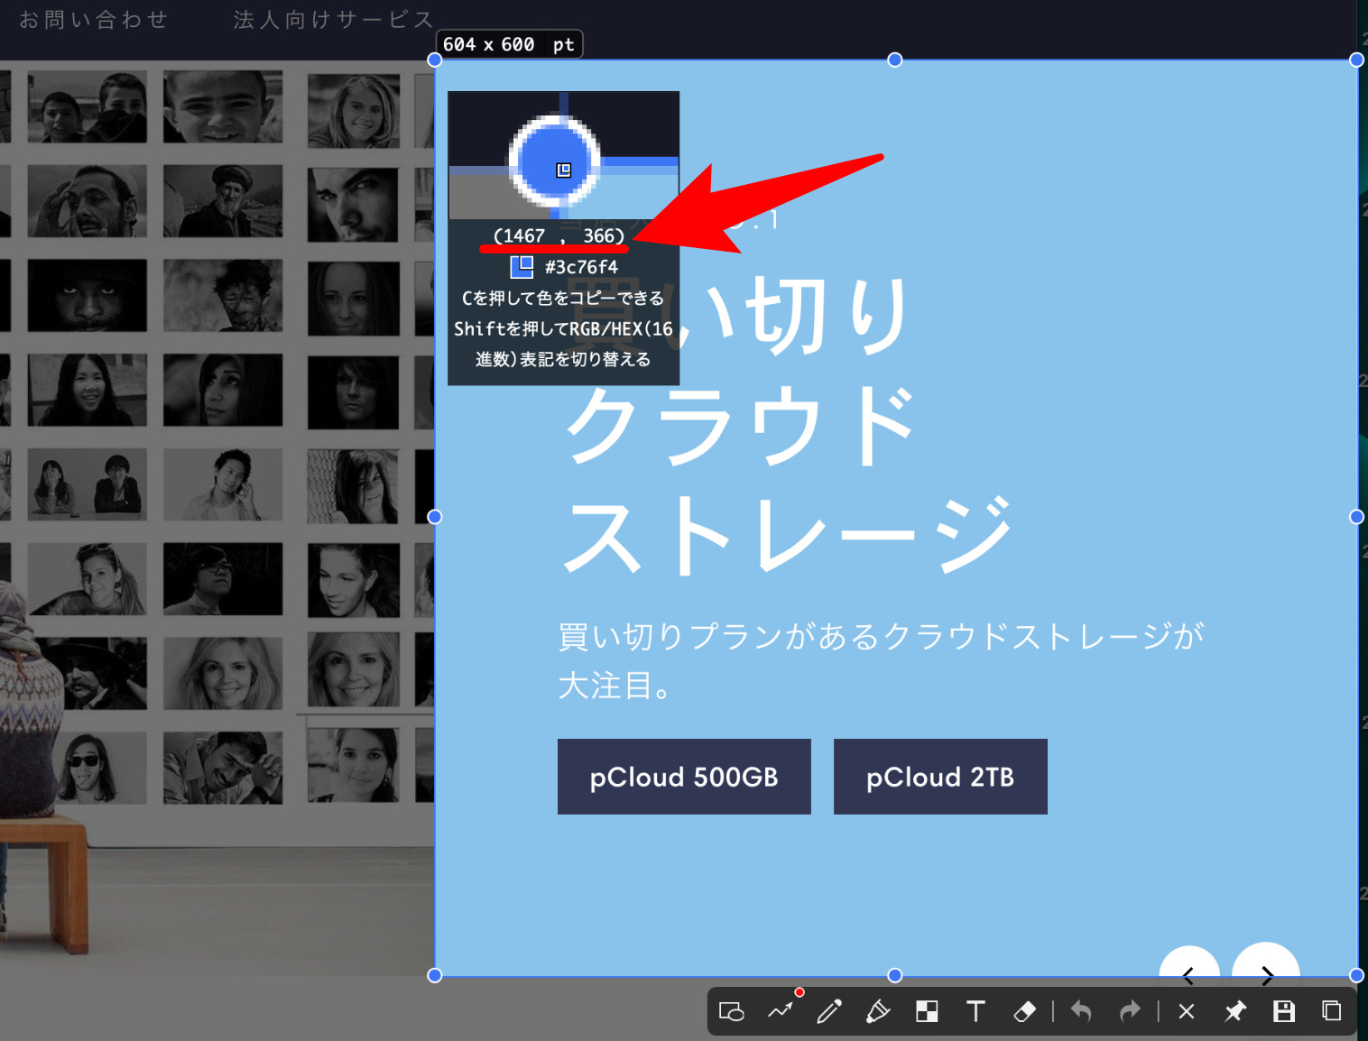Click the #3c76f4 hex color value
Viewport: 1368px width, 1041px height.
click(x=581, y=267)
